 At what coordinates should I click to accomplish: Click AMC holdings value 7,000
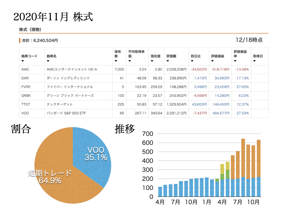119,69
